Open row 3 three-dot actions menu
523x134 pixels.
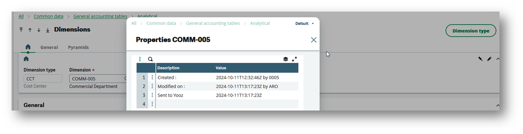(152, 95)
